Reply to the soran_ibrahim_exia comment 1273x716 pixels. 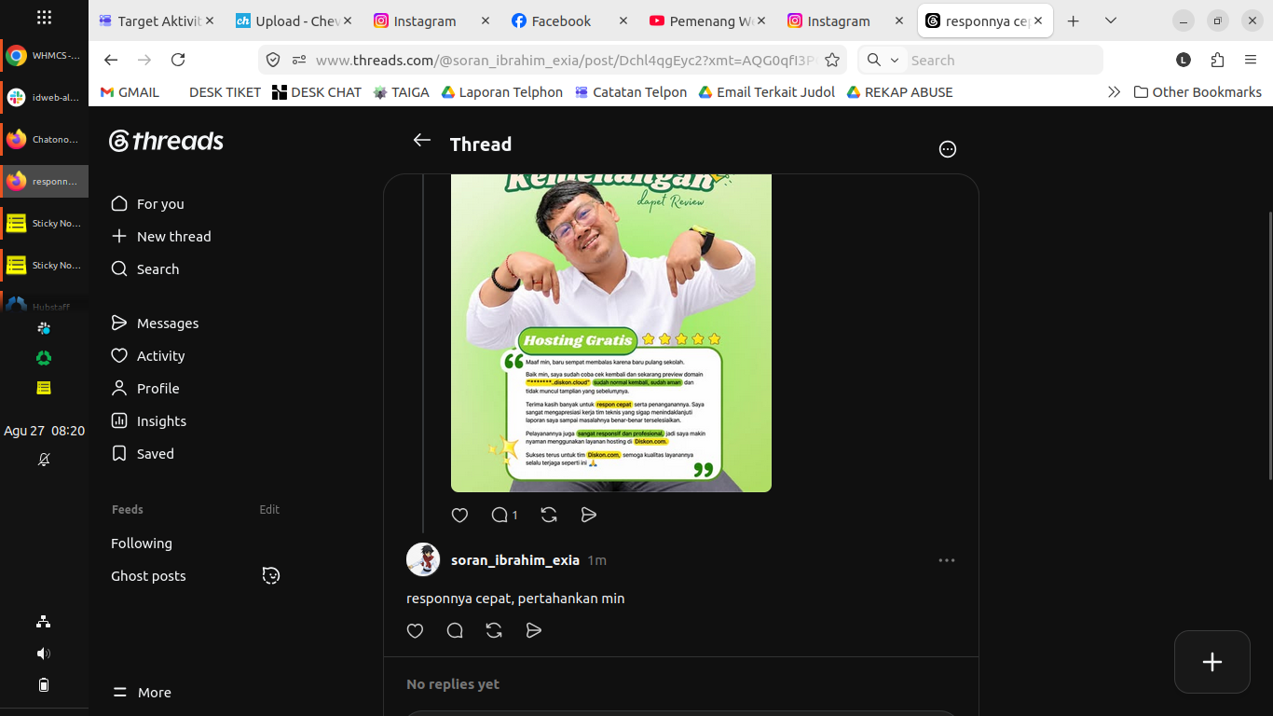pyautogui.click(x=455, y=631)
